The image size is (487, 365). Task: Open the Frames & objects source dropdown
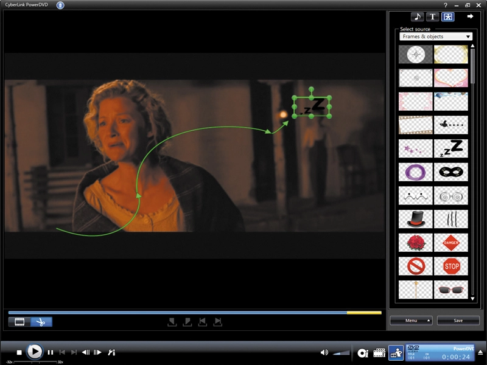(436, 36)
